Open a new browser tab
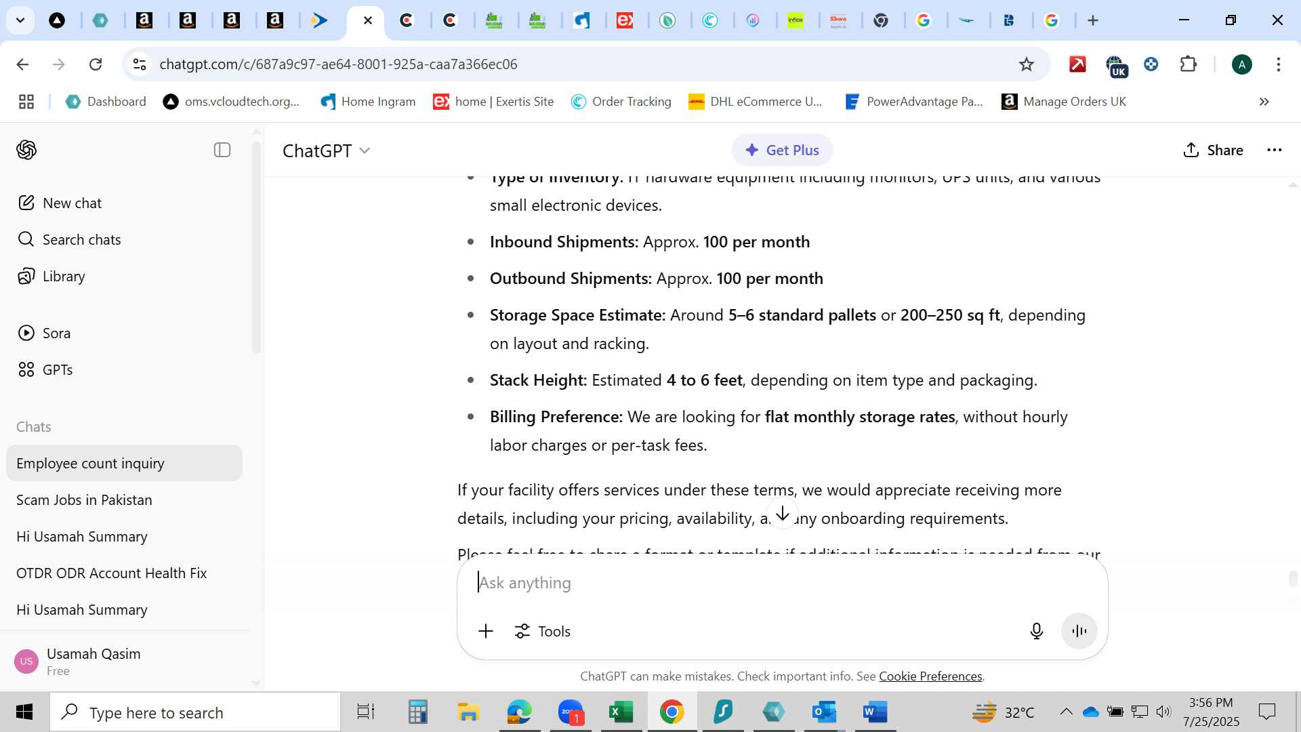The width and height of the screenshot is (1301, 732). point(1093,20)
